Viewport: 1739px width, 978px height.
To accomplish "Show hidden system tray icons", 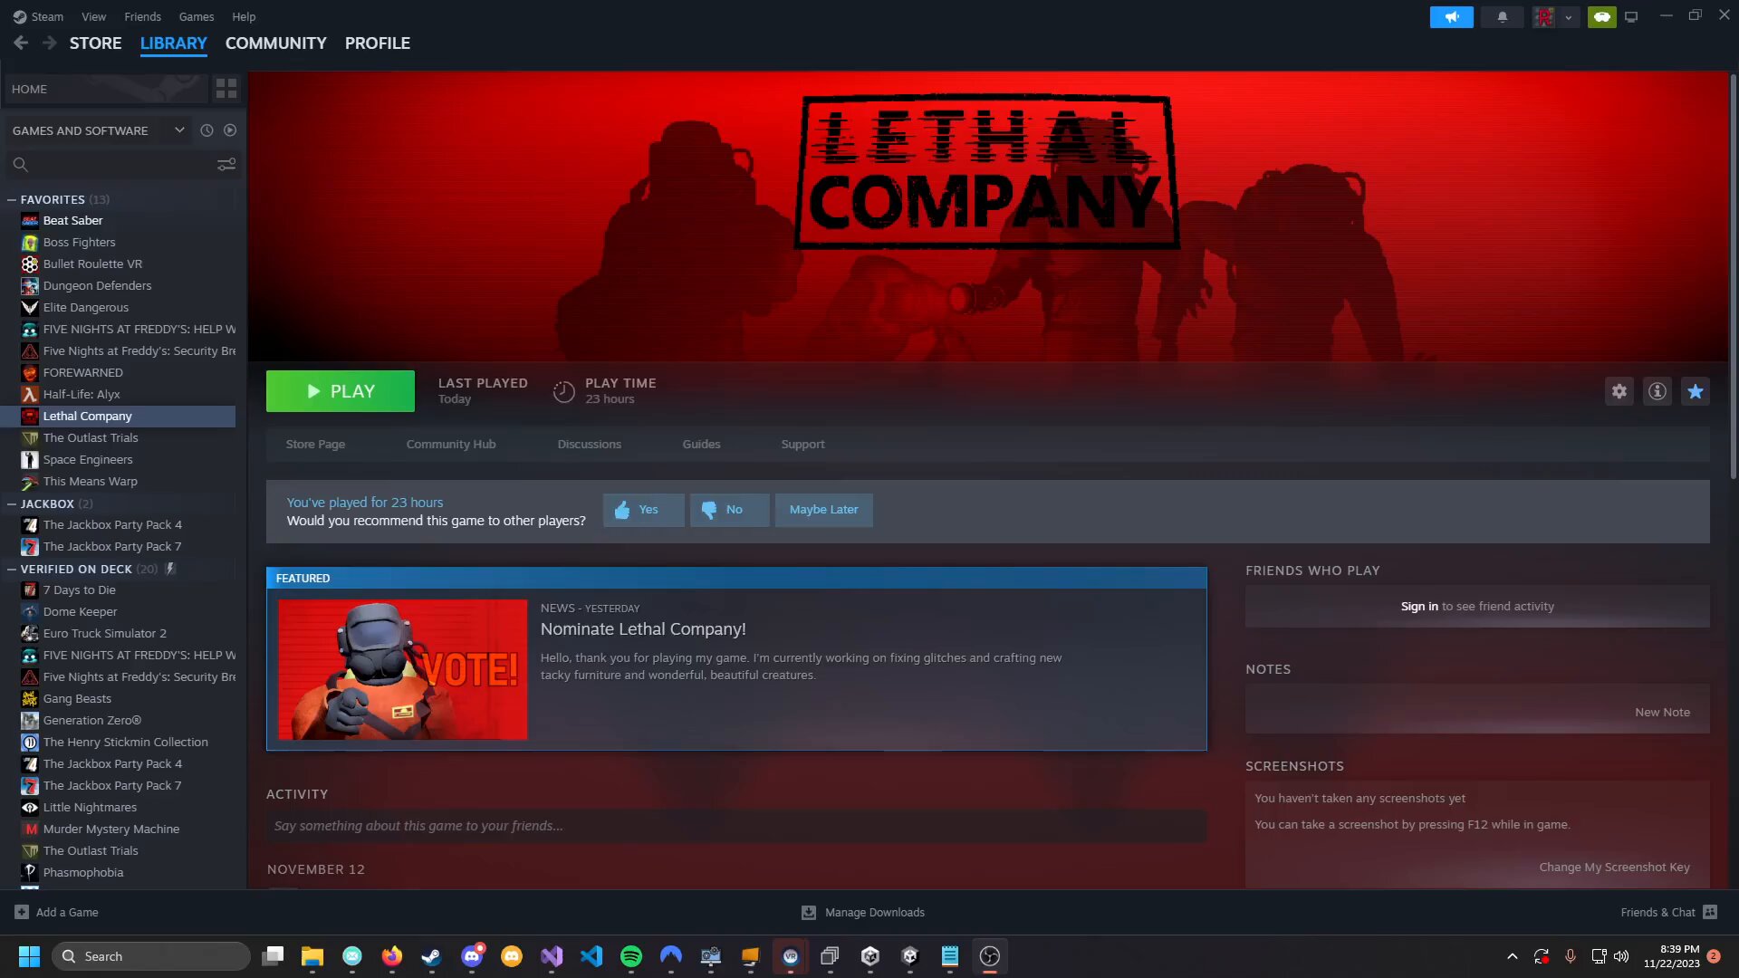I will click(x=1512, y=956).
